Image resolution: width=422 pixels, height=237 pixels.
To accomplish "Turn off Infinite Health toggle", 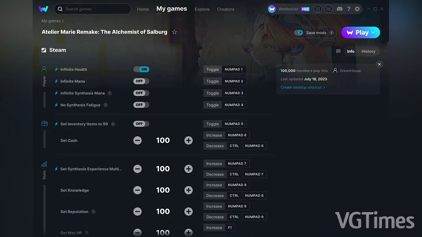I will coord(141,69).
